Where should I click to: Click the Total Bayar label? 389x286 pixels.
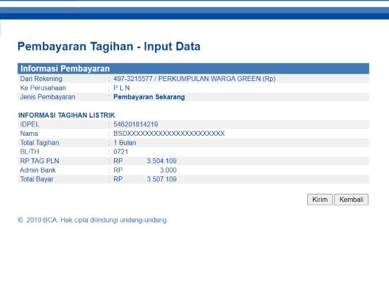coord(37,179)
